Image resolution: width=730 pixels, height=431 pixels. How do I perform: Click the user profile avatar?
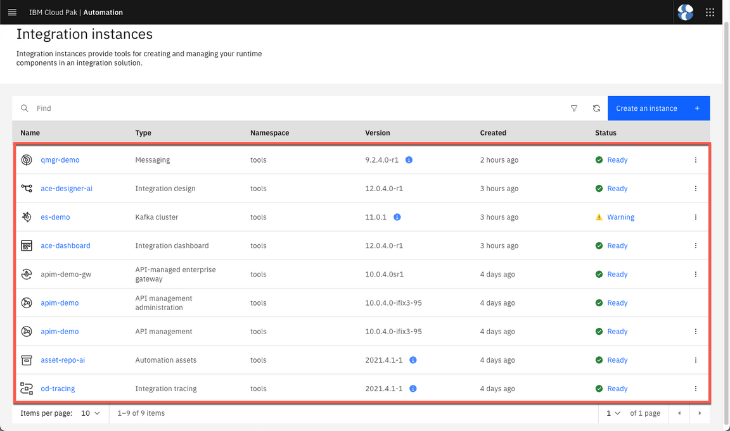coord(685,12)
